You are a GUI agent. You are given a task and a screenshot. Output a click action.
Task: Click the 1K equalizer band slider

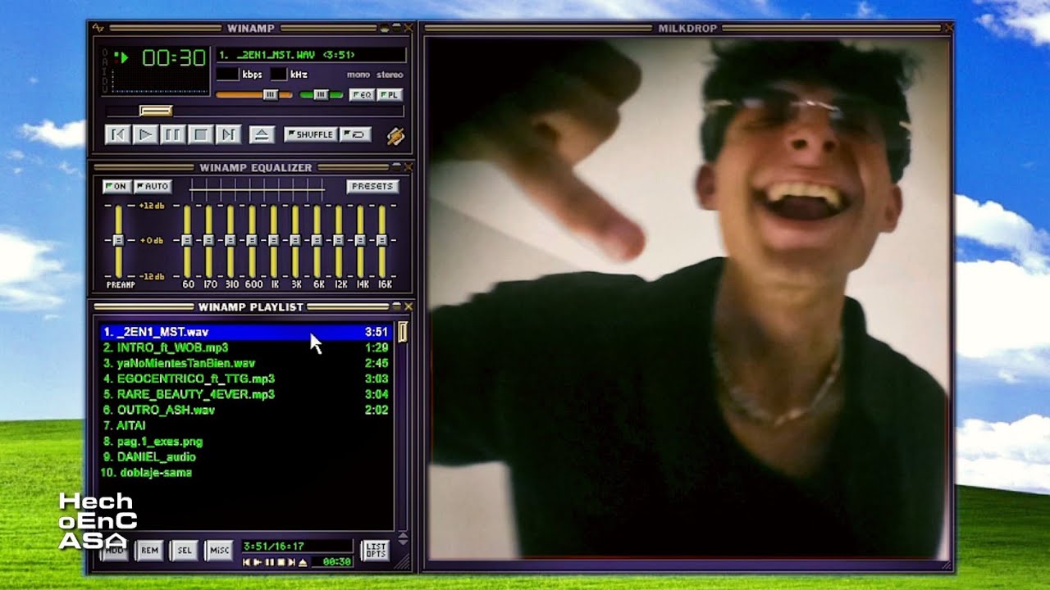273,241
